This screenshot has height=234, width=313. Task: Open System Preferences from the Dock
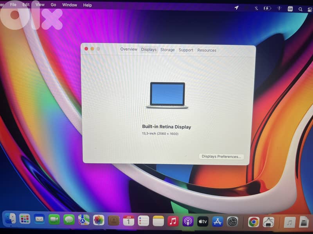[x=232, y=222]
